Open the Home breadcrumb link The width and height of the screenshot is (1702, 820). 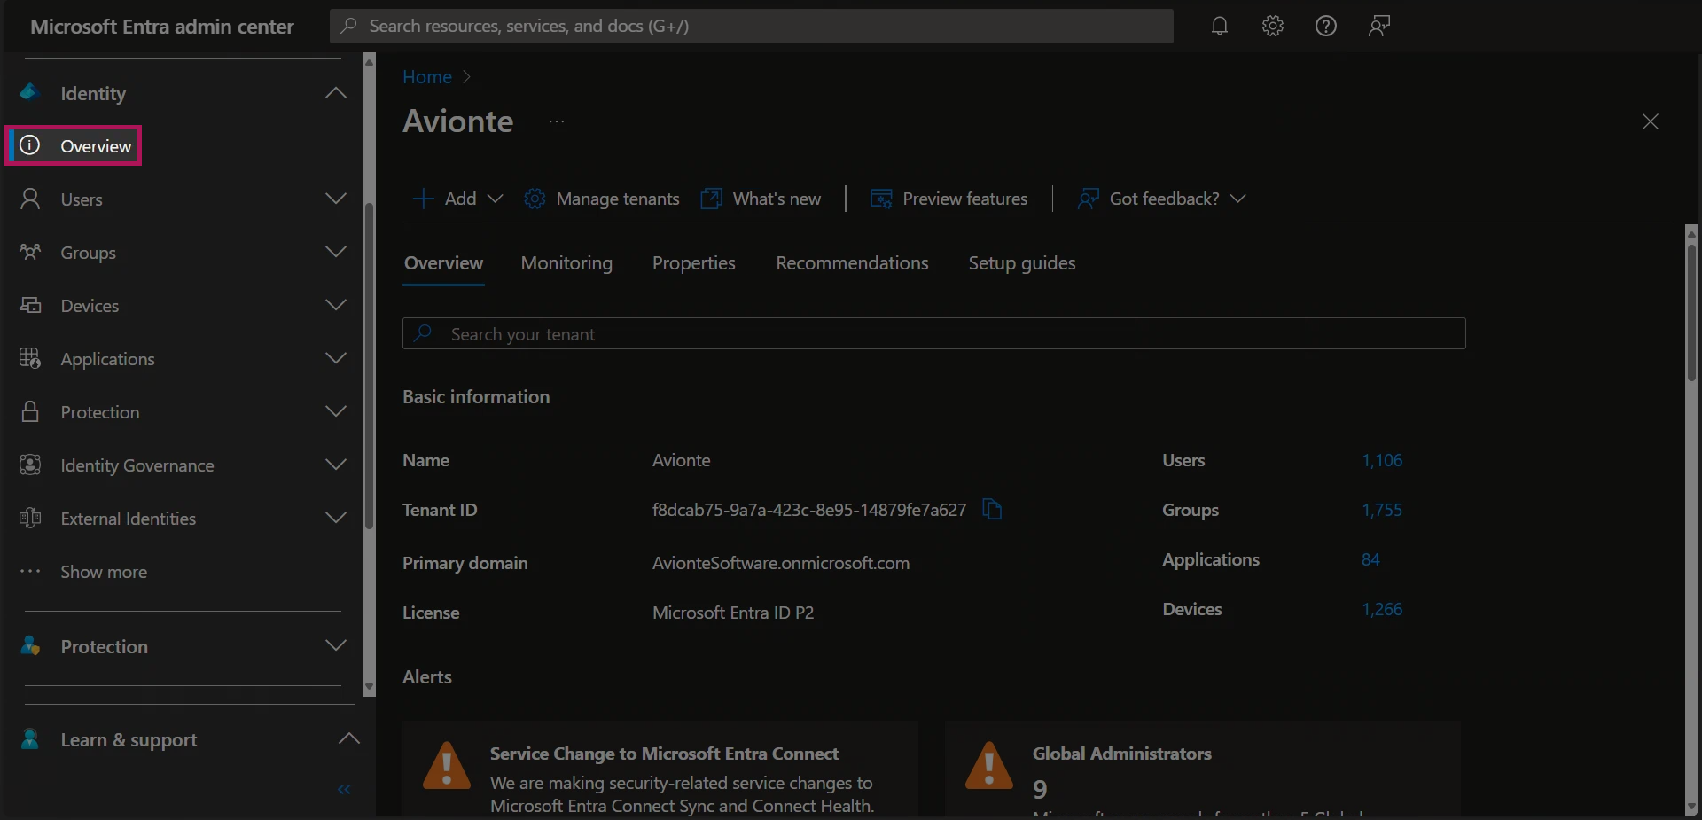(x=427, y=77)
